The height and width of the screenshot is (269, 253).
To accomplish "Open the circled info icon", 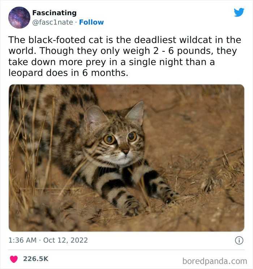I will (x=239, y=240).
